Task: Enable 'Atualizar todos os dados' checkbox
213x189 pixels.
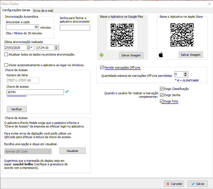Action: coord(6,54)
